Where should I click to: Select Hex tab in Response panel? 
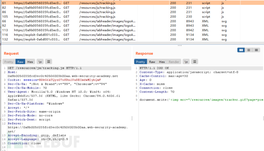[x=162, y=62]
